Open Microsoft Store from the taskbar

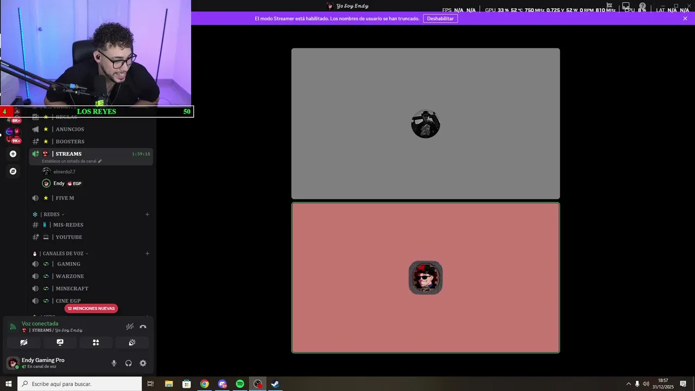pos(186,384)
